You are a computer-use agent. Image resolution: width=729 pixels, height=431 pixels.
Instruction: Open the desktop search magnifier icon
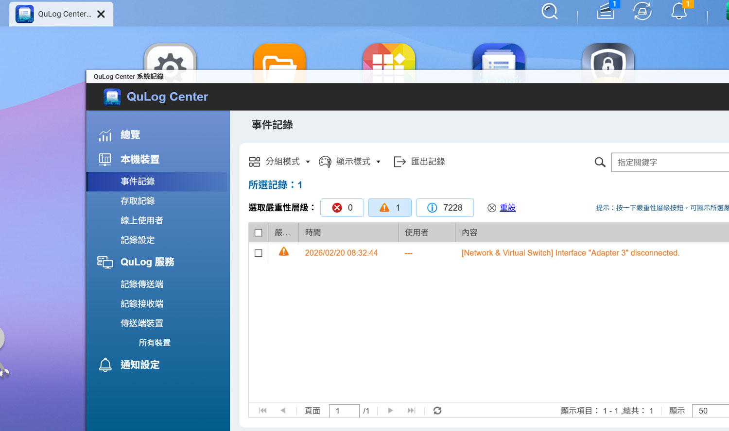pyautogui.click(x=550, y=11)
